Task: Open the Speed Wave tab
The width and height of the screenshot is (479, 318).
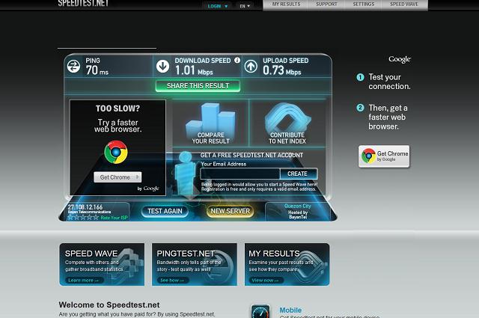Action: [404, 4]
